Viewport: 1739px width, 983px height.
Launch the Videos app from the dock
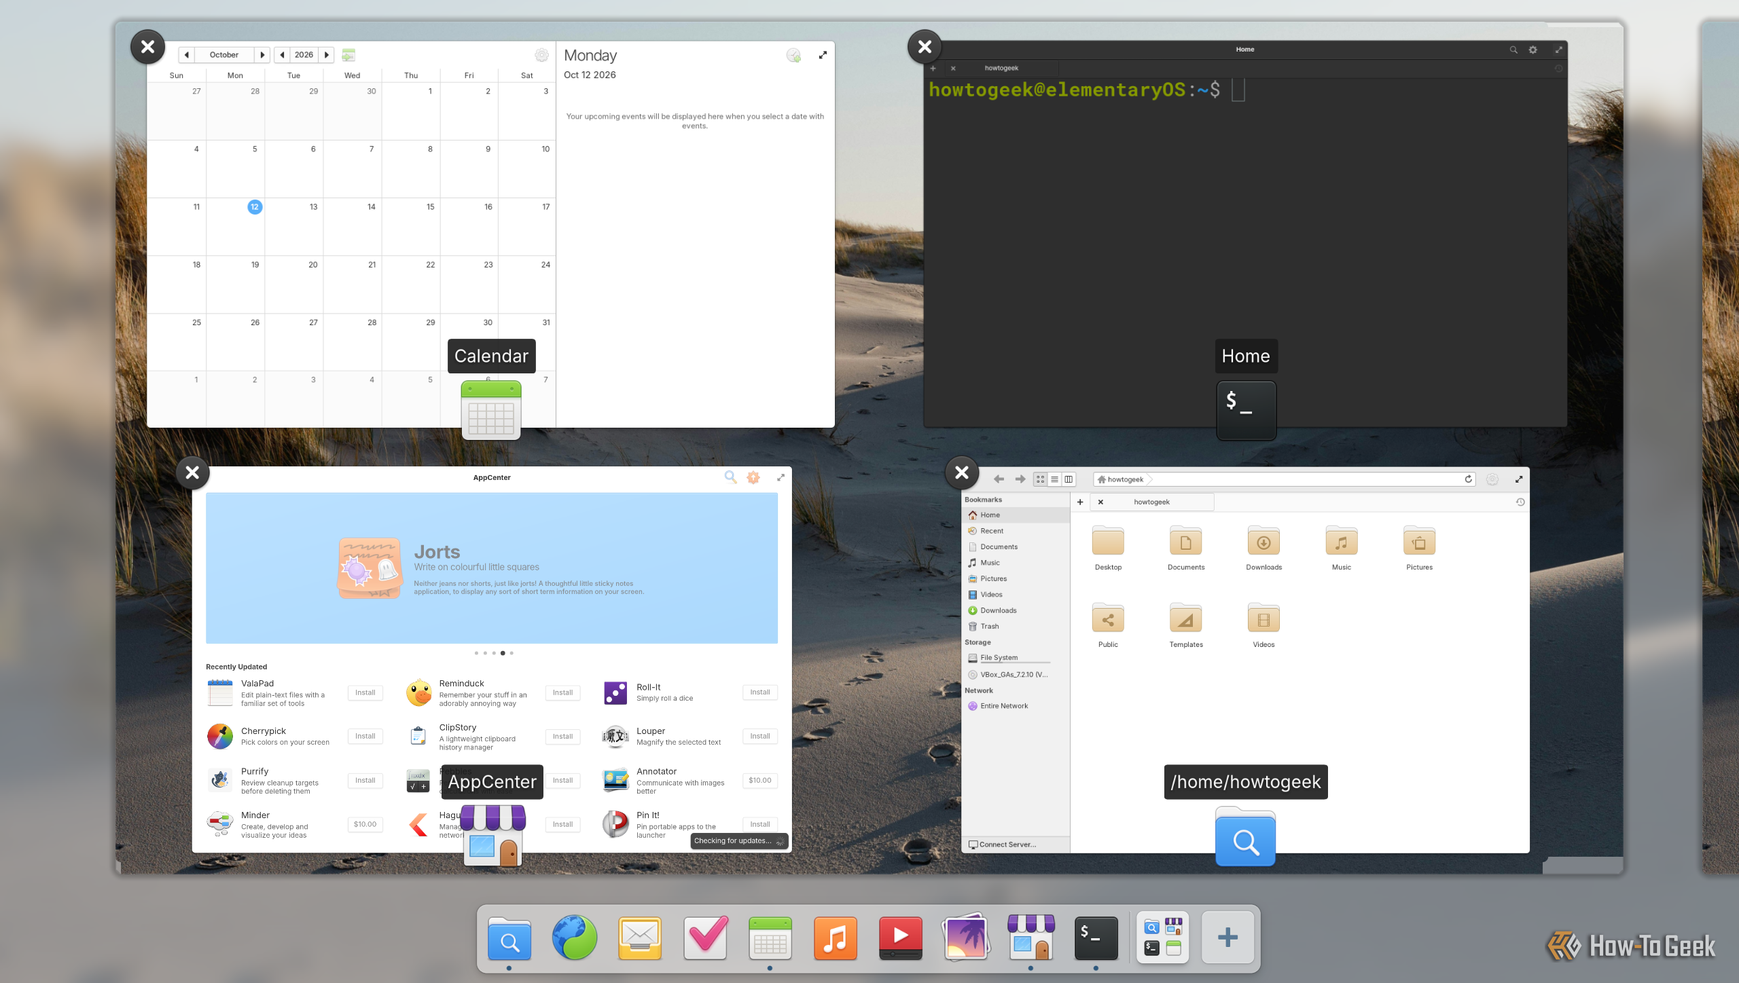click(x=901, y=938)
